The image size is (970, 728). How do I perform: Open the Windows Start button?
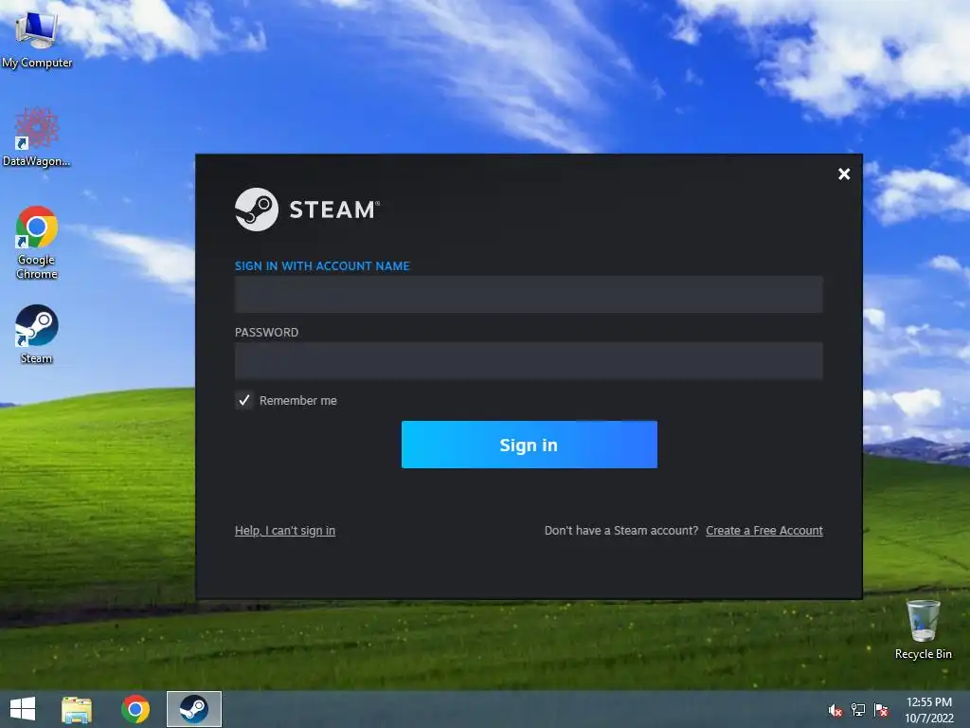pos(23,709)
